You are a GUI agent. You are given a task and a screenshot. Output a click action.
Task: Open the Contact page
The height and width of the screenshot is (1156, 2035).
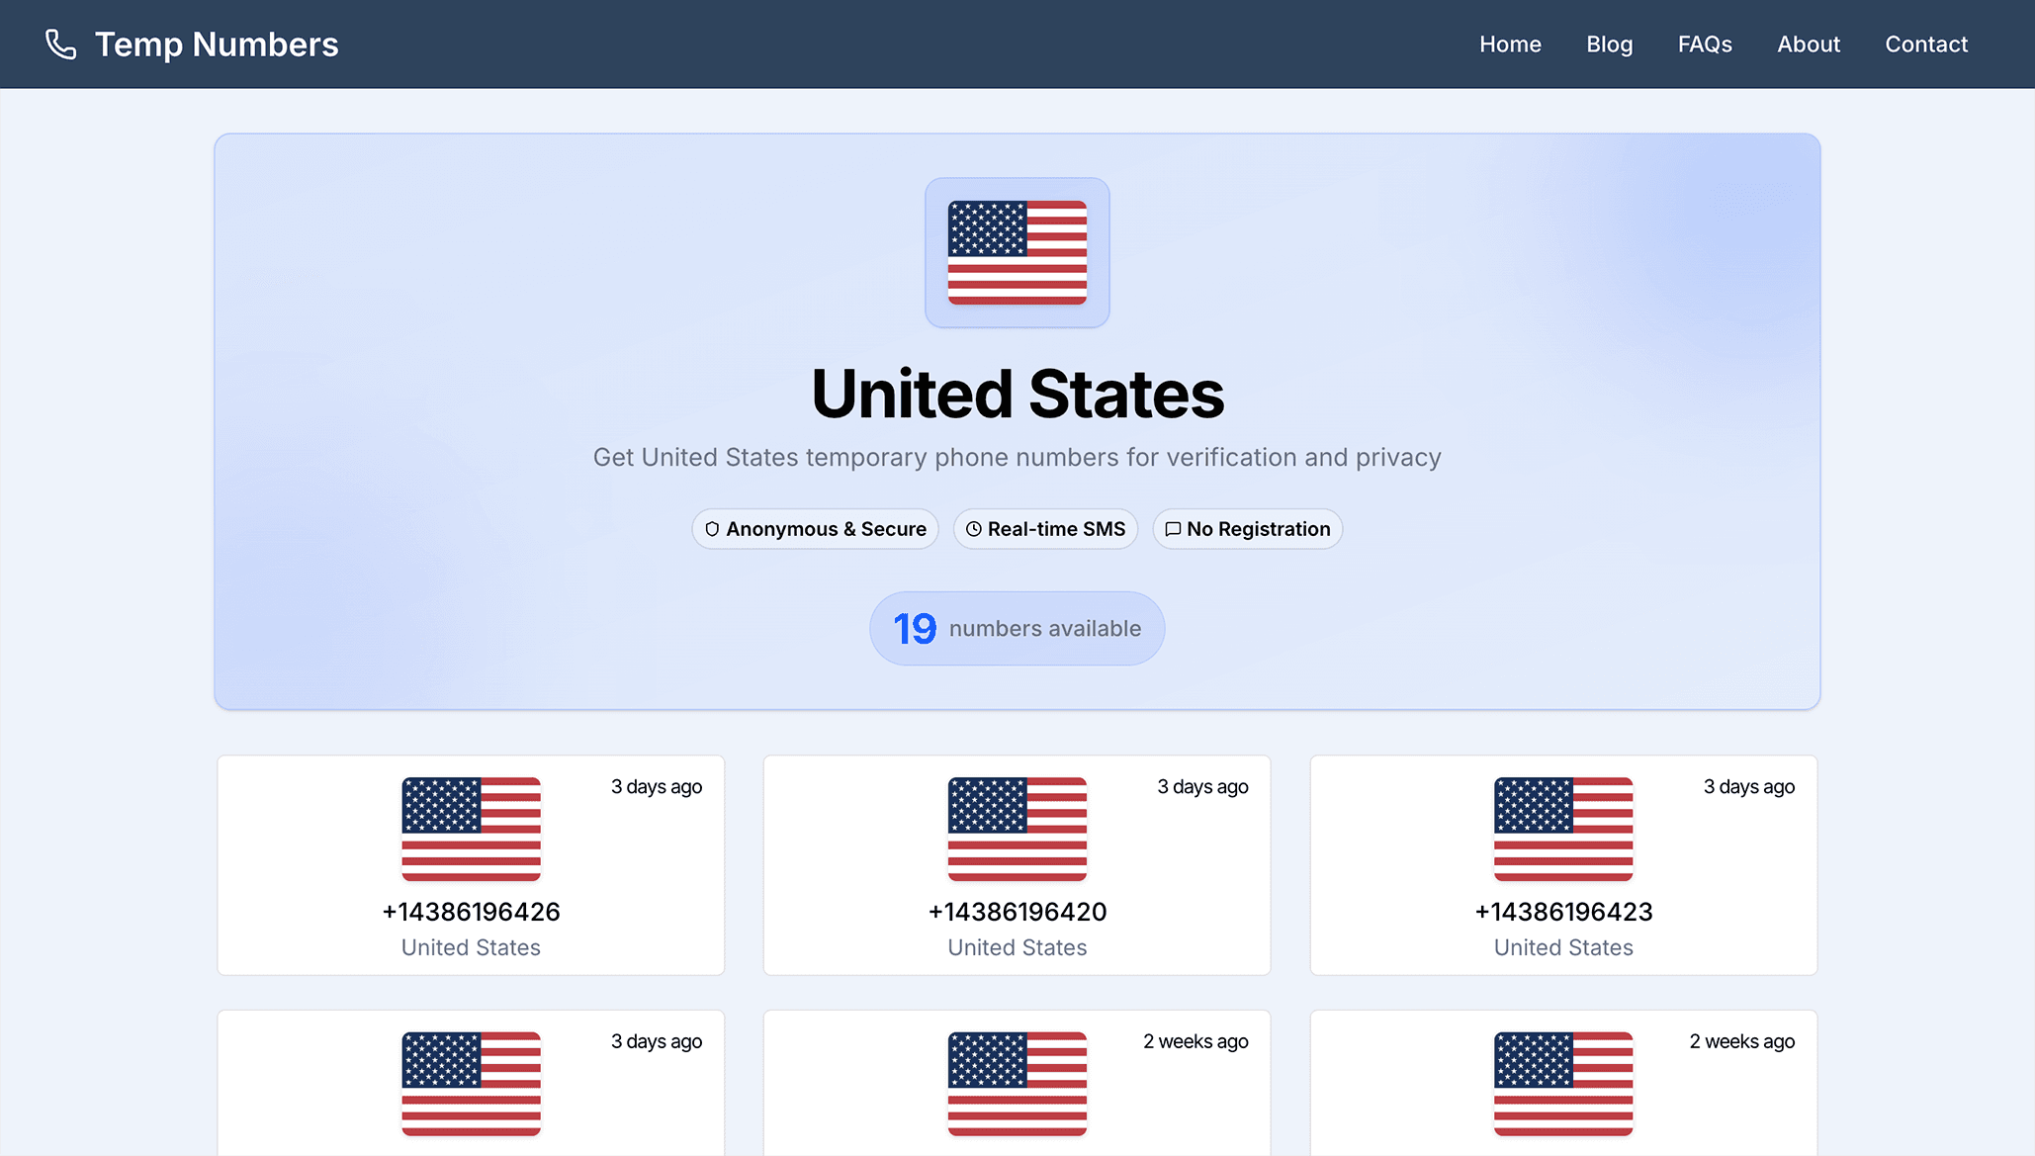(x=1925, y=44)
